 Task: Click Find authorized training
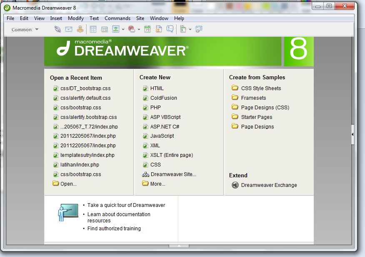tap(114, 229)
